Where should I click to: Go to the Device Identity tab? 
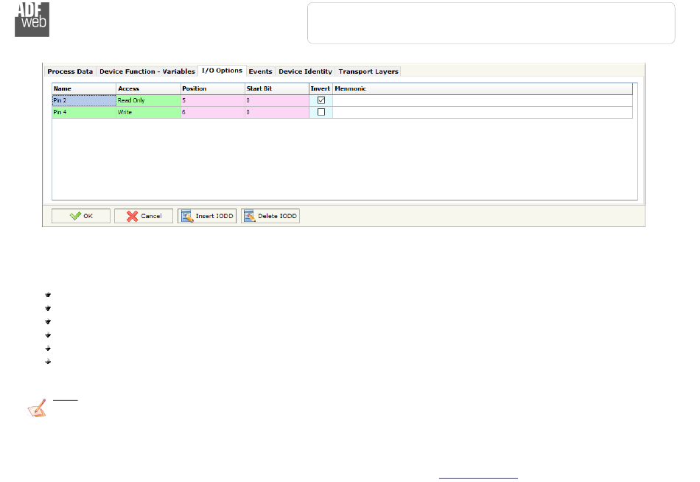click(305, 71)
